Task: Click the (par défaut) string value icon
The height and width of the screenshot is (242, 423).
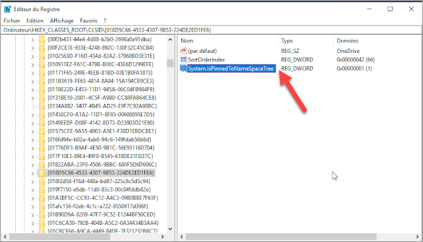Action: coord(184,50)
